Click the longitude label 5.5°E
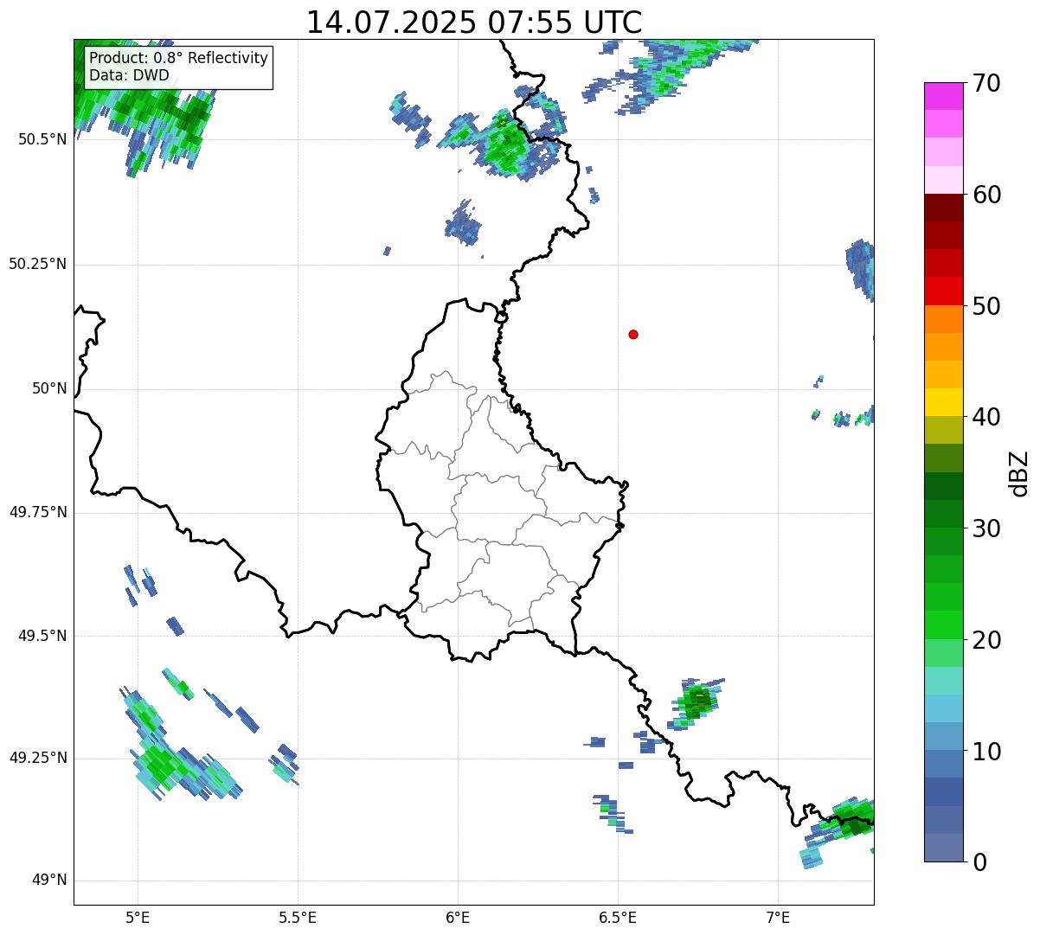This screenshot has height=935, width=1040. click(x=298, y=917)
